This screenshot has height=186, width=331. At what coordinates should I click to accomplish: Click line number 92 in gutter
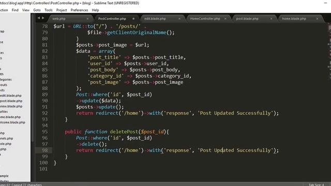click(x=45, y=113)
